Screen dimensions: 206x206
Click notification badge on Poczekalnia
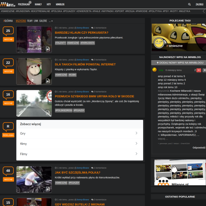[x=30, y=2]
